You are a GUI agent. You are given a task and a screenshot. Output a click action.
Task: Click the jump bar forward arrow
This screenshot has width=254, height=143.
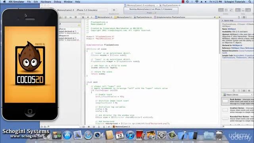click(92, 17)
